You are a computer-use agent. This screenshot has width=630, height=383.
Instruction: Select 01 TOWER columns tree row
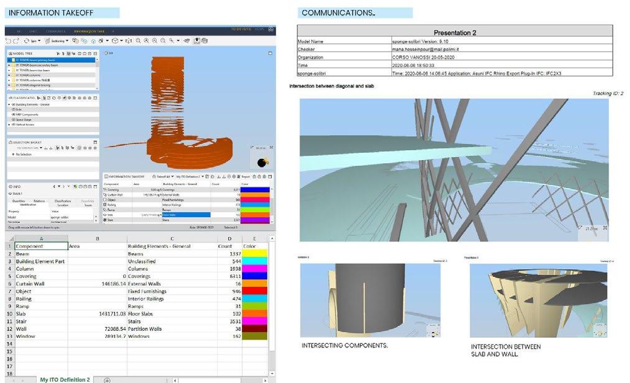[52, 75]
